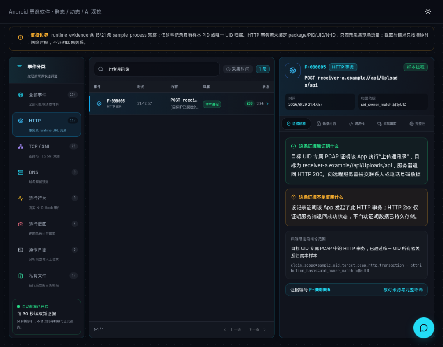Screen dimensions: 443x347
Task: Toggle the 采集时间 sort button
Action: pyautogui.click(x=238, y=69)
